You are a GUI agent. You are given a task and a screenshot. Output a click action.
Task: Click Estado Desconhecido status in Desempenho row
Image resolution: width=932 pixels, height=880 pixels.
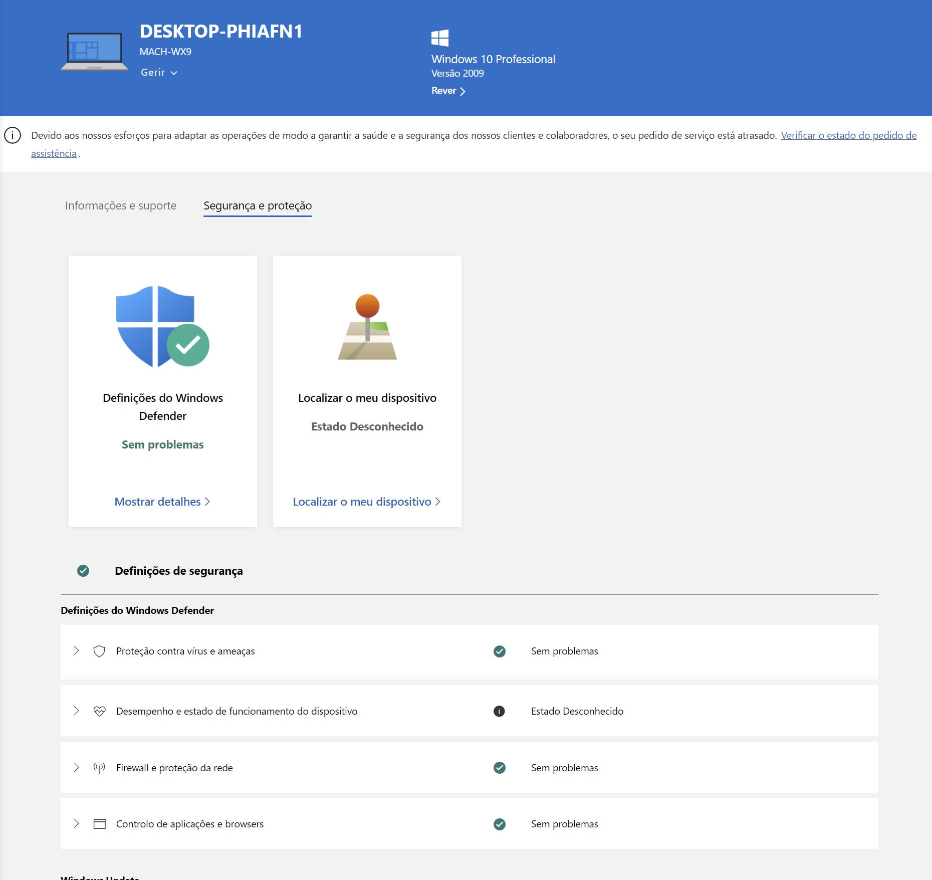pyautogui.click(x=577, y=711)
